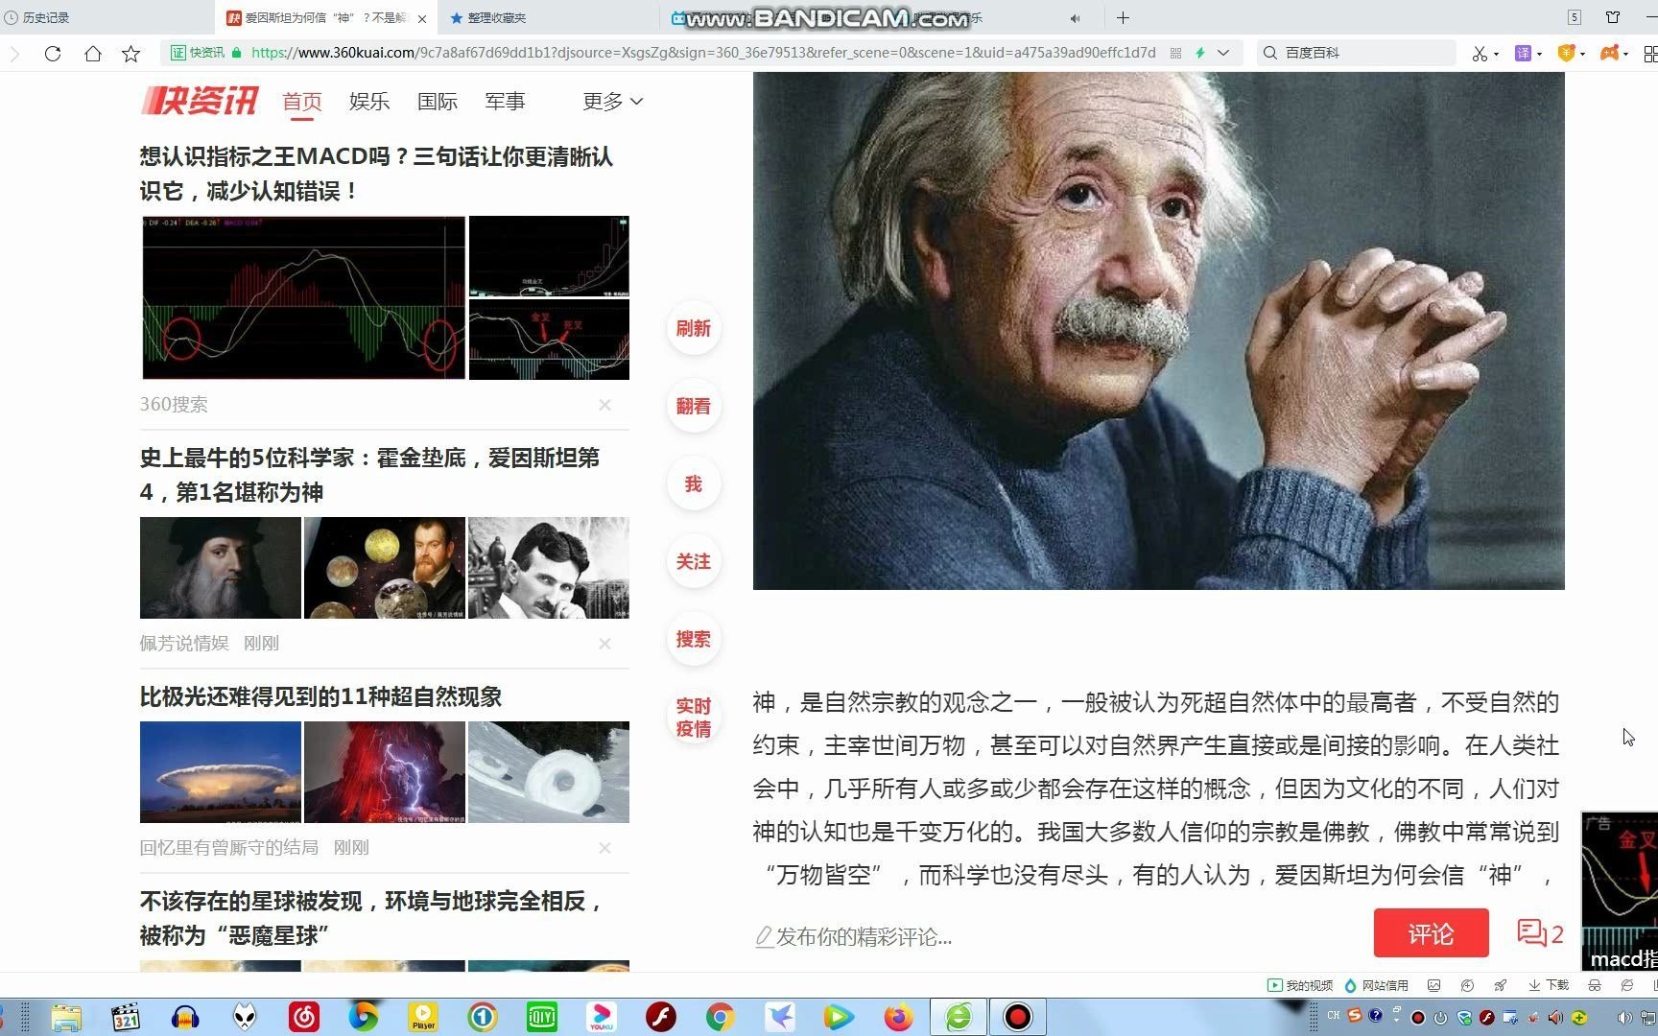The height and width of the screenshot is (1036, 1658).
Task: Open the file explorer taskbar icon
Action: pos(66,1017)
